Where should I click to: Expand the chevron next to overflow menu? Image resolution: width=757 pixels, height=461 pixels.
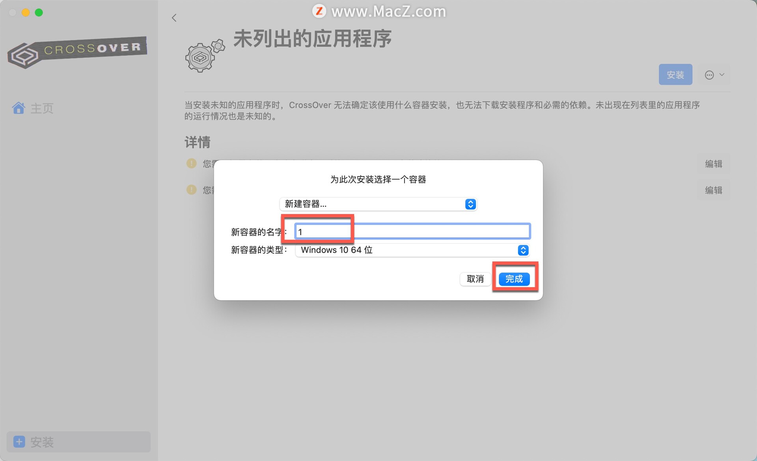[721, 74]
